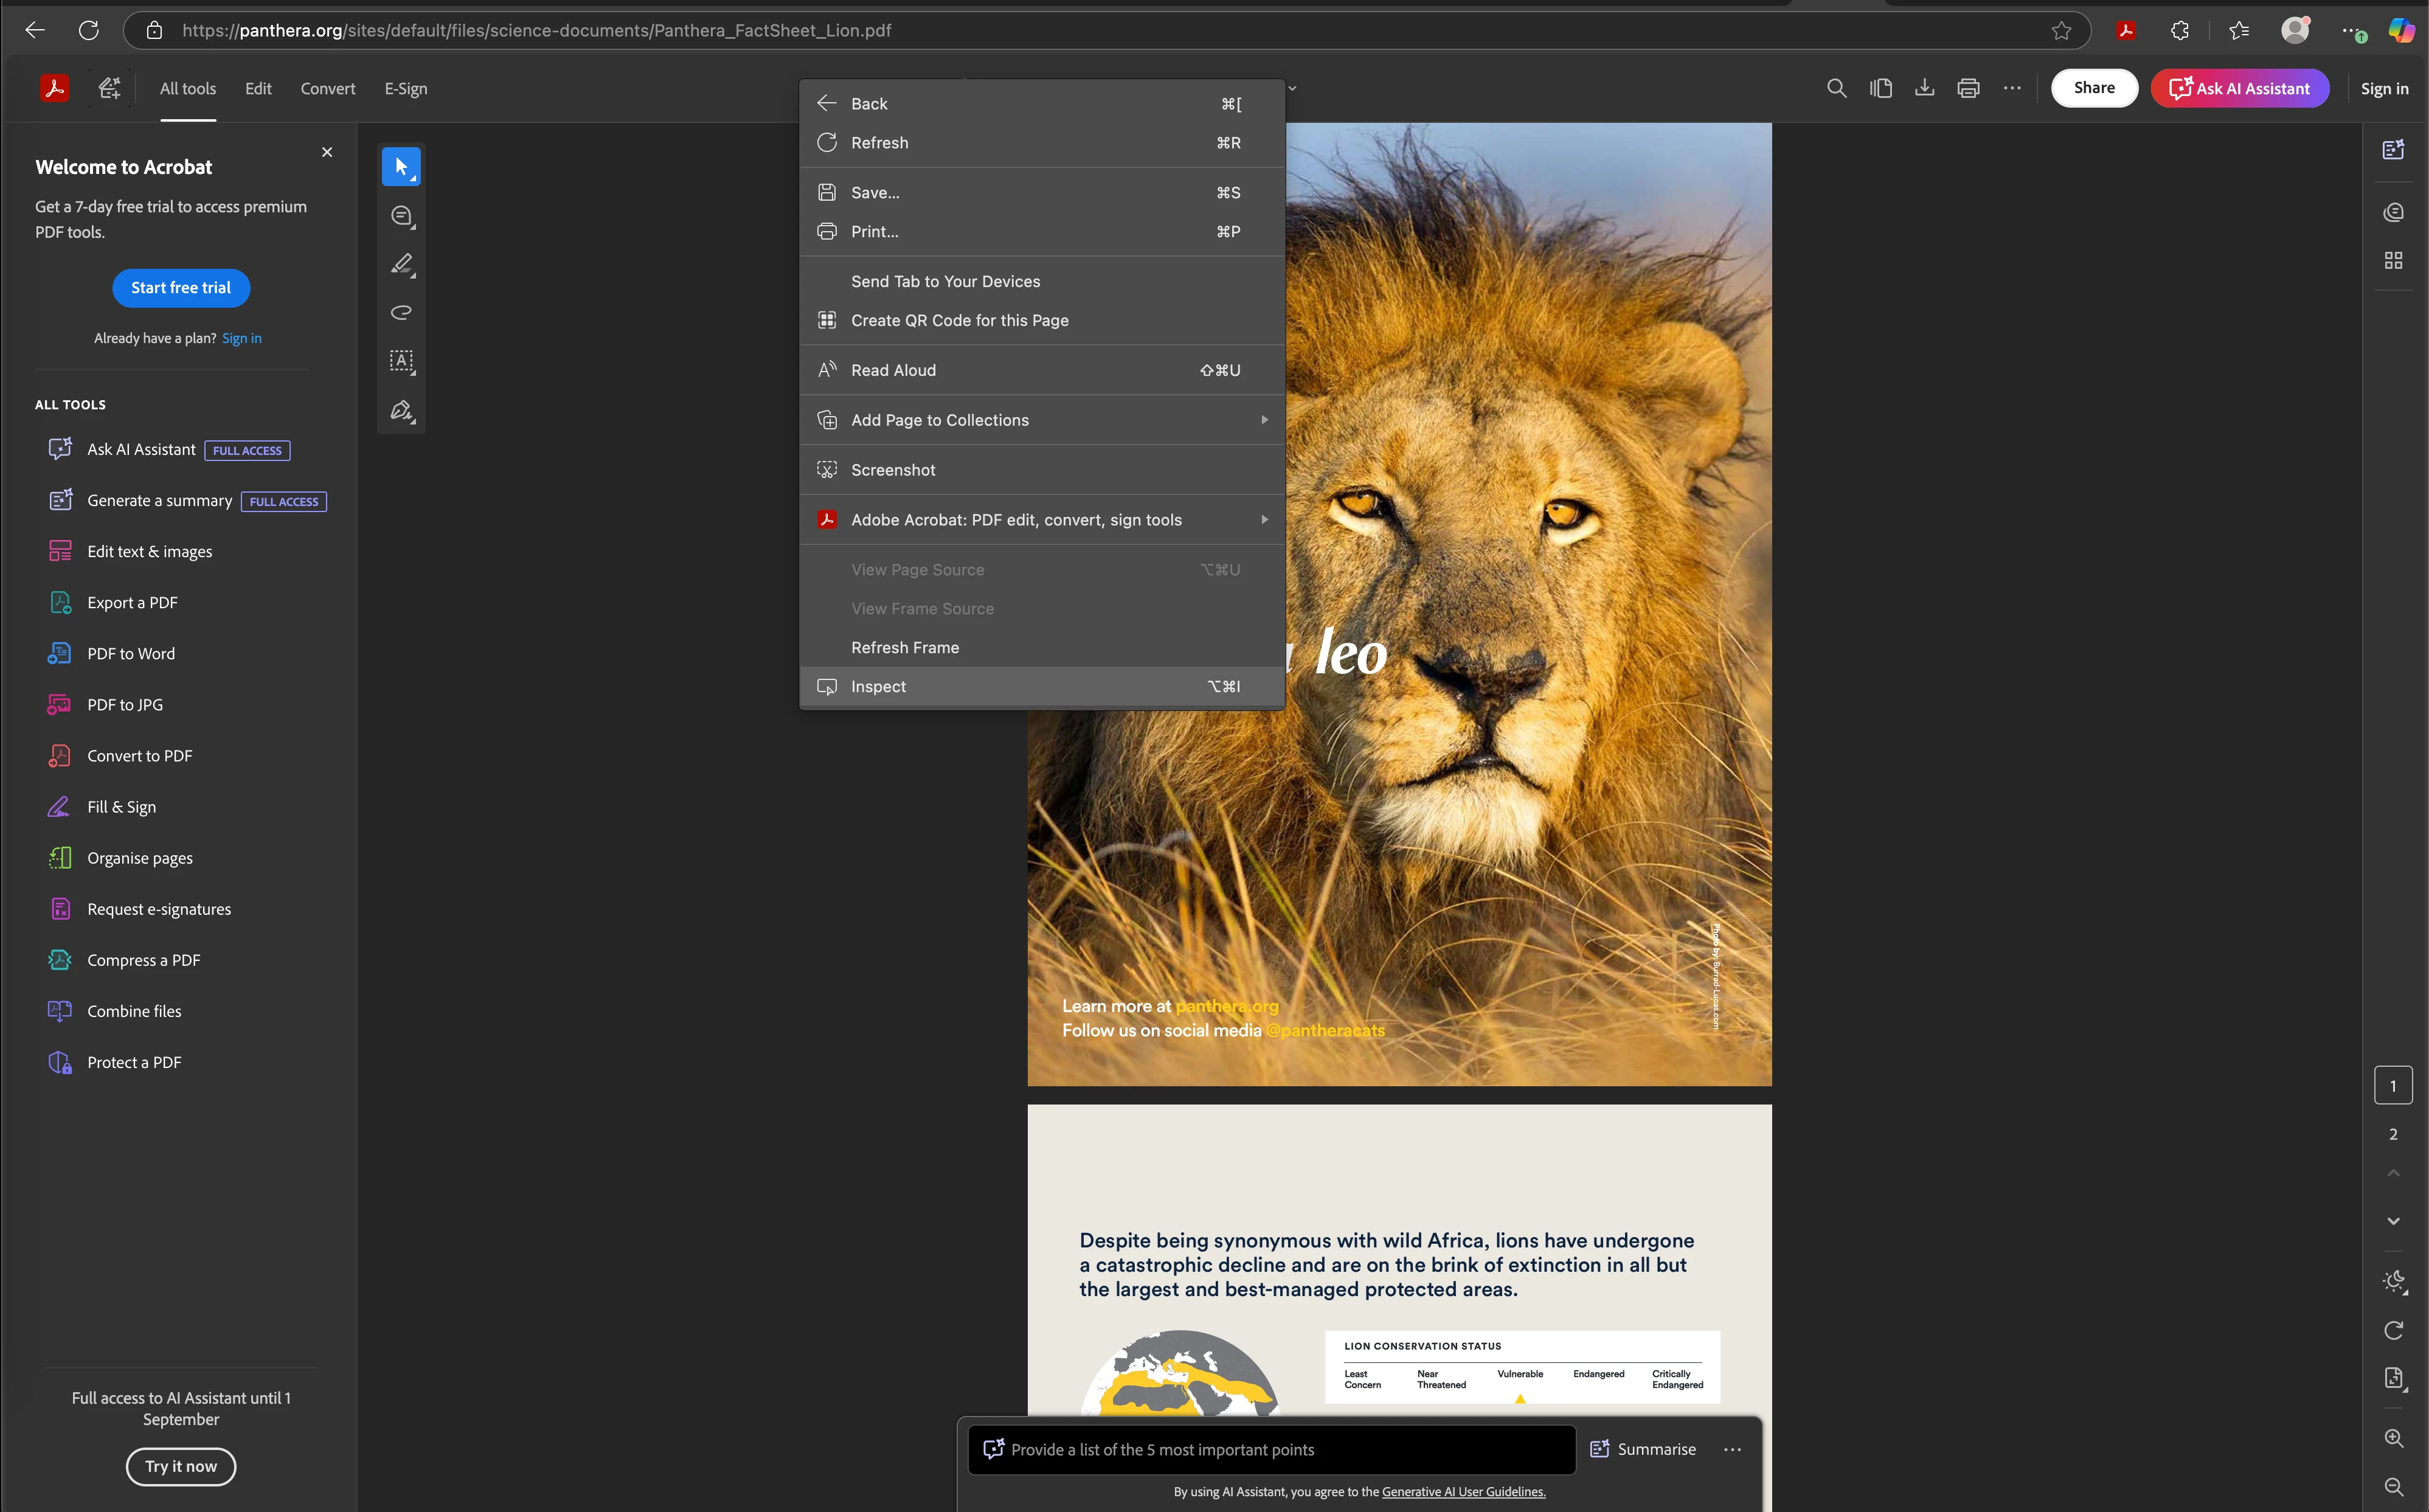The width and height of the screenshot is (2429, 1512).
Task: Click Start free trial button
Action: coord(181,288)
